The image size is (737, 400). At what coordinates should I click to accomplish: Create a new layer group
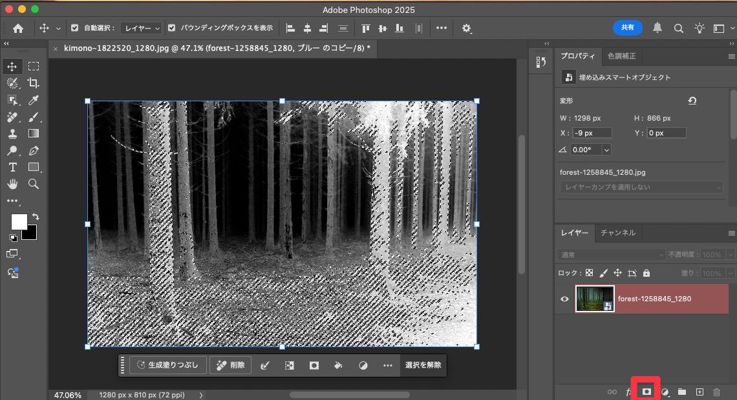[x=682, y=392]
